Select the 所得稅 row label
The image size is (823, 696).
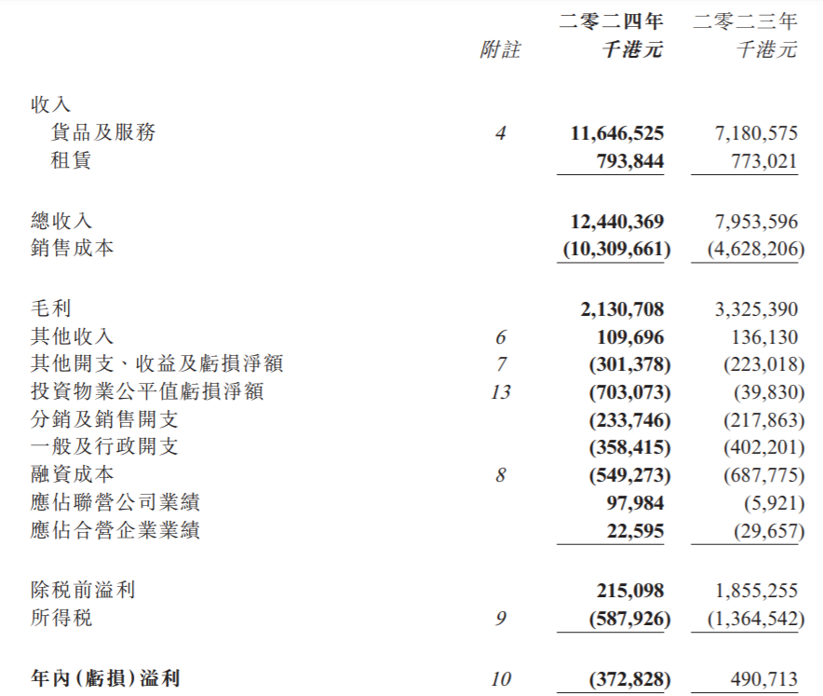coord(61,618)
